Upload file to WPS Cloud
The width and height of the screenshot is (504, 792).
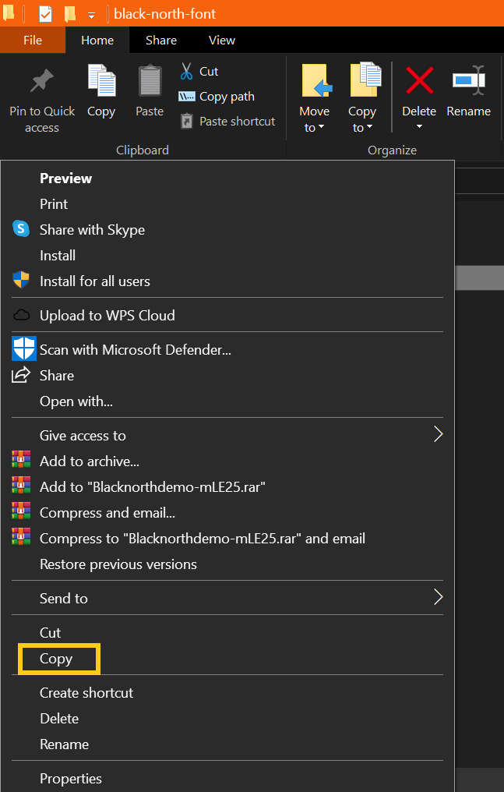pos(107,316)
